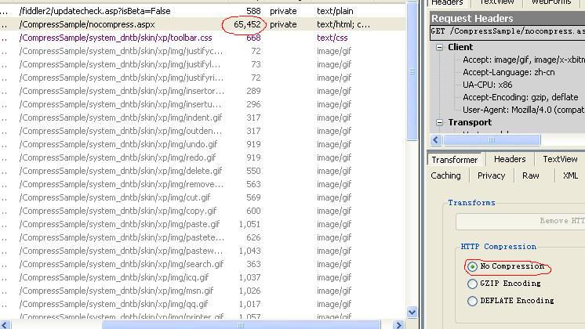The image size is (585, 329).
Task: Open the Privacy response tab
Action: tap(491, 175)
